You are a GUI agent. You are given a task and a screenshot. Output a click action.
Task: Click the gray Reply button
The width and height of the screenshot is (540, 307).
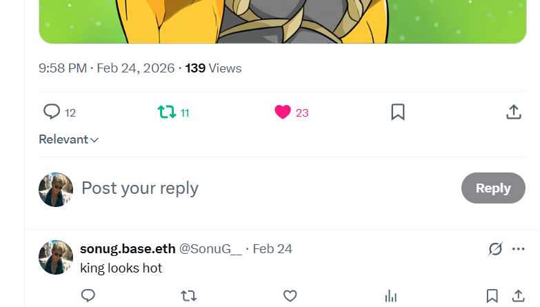[x=493, y=188]
